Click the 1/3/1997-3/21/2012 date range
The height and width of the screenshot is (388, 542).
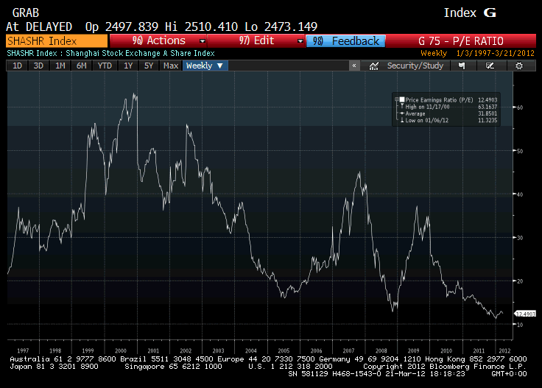coord(496,53)
